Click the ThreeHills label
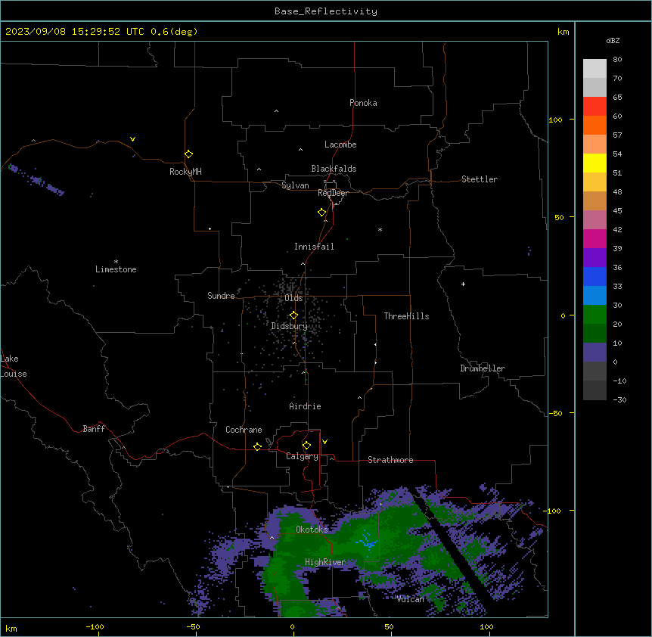Screen dimensions: 652x637 pos(406,316)
